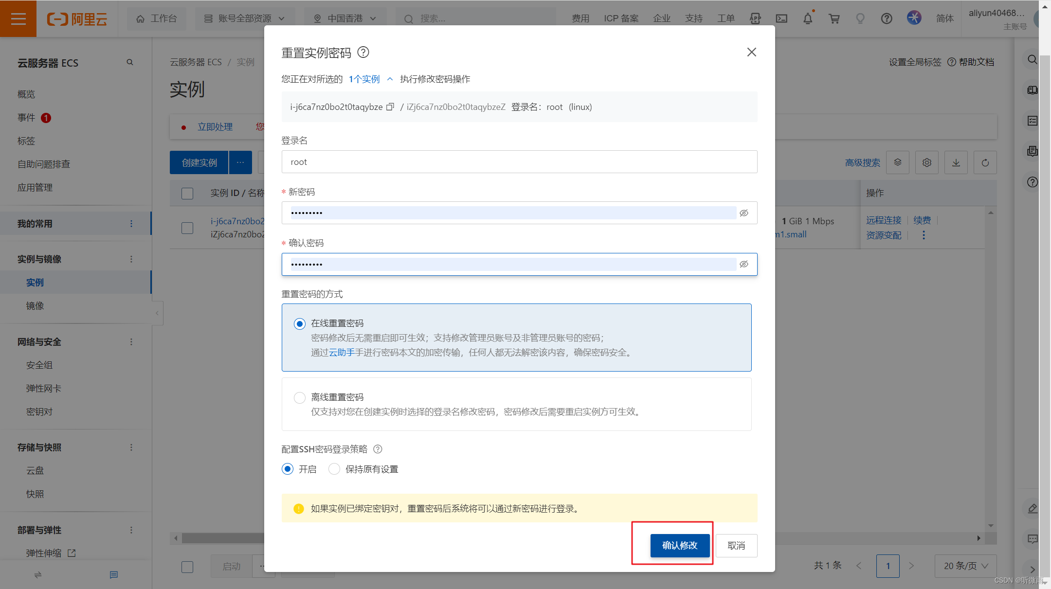Screen dimensions: 1051x589
Task: Open more actions dots in instance row
Action: 924,235
